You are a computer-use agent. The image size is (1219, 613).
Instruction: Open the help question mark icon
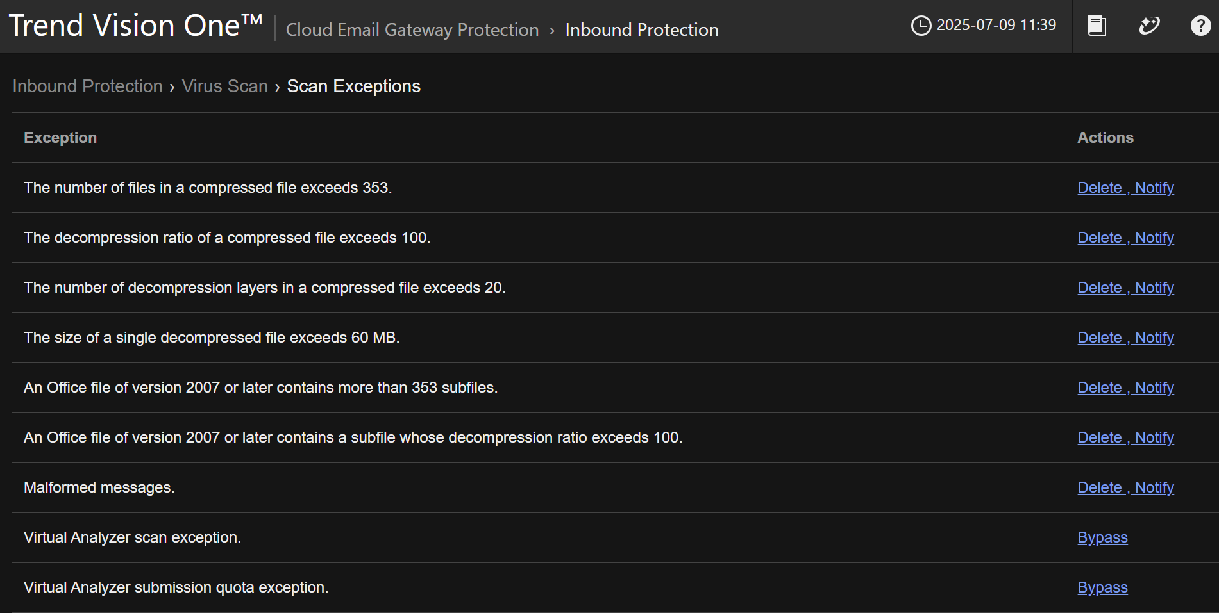1200,26
